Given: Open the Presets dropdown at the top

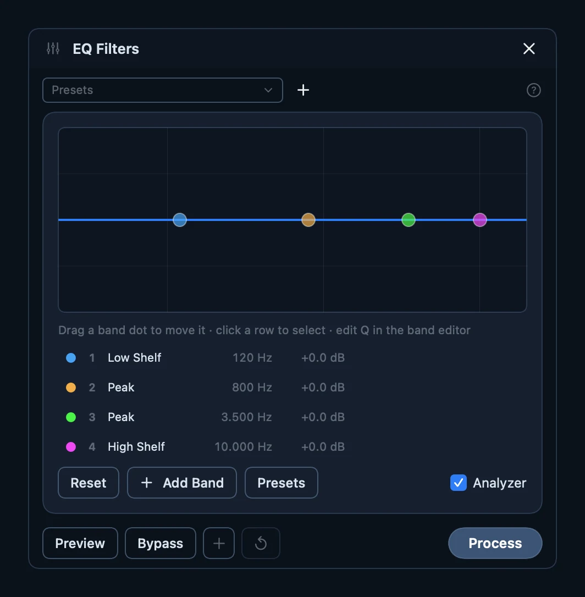Looking at the screenshot, I should click(163, 90).
